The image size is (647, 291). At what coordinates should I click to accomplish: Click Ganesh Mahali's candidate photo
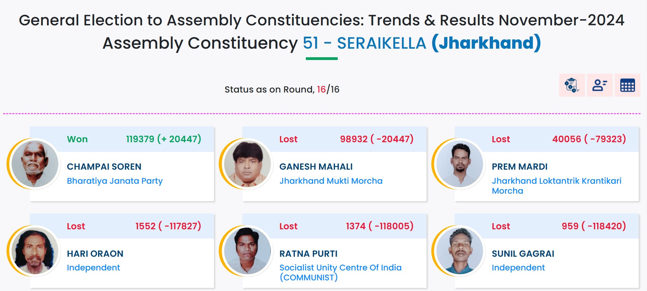click(x=247, y=164)
